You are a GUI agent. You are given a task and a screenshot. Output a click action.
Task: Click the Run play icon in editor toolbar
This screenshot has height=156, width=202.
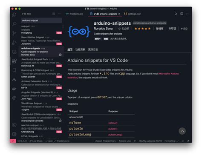click(x=176, y=14)
